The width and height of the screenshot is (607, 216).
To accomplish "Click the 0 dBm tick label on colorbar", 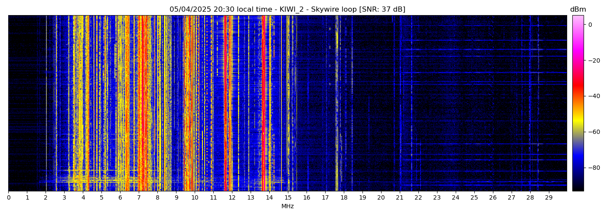I will tap(590, 25).
